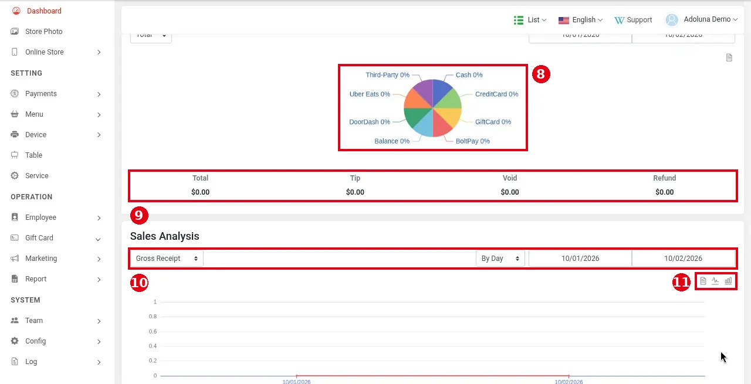This screenshot has width=751, height=384.
Task: Click the Report document icon in sidebar
Action: 15,278
